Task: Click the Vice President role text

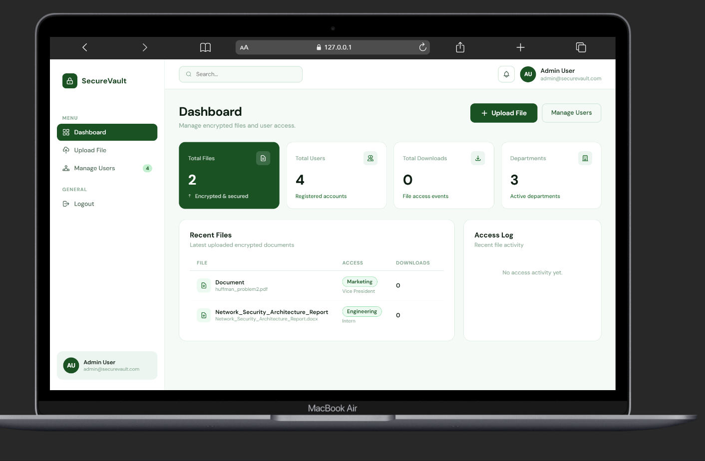Action: click(x=358, y=291)
